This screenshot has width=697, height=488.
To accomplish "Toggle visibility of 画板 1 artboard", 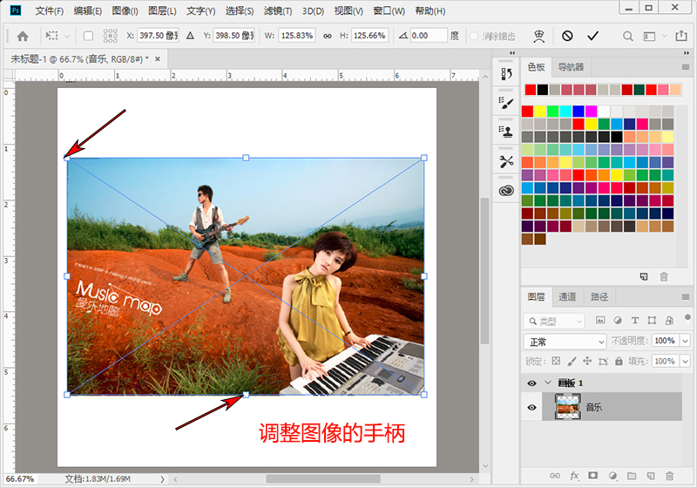I will point(531,383).
